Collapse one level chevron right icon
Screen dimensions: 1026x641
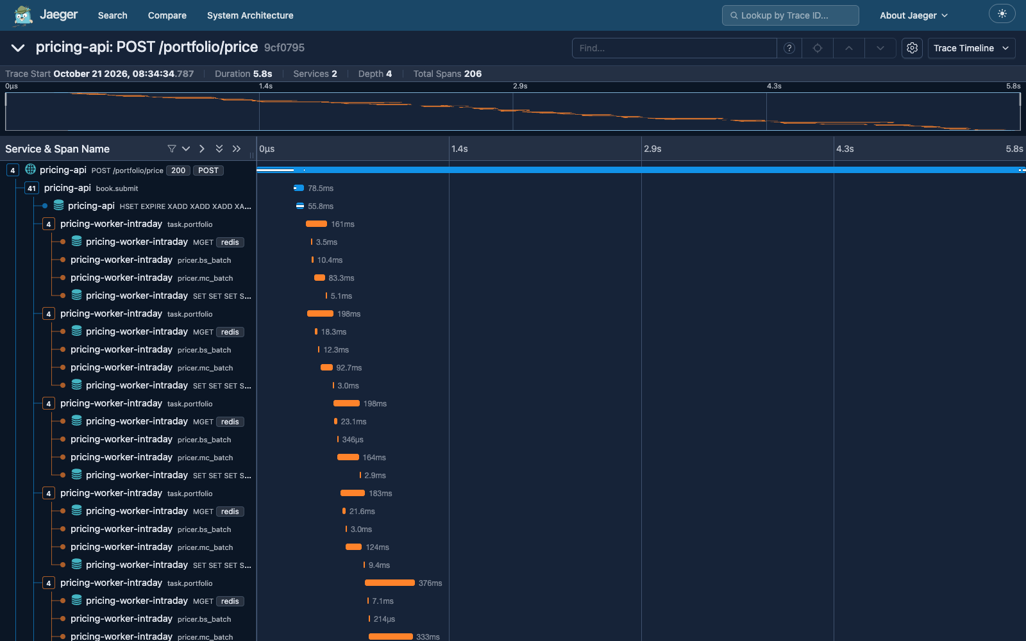pyautogui.click(x=202, y=149)
